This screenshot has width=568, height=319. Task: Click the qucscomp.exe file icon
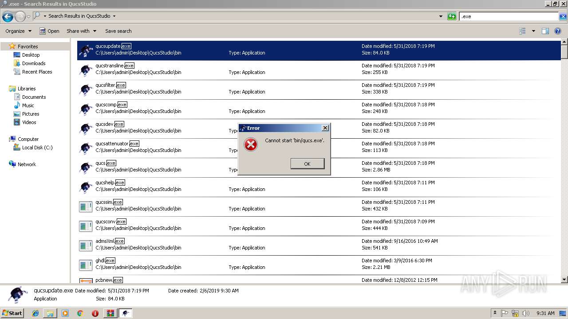[x=86, y=109]
